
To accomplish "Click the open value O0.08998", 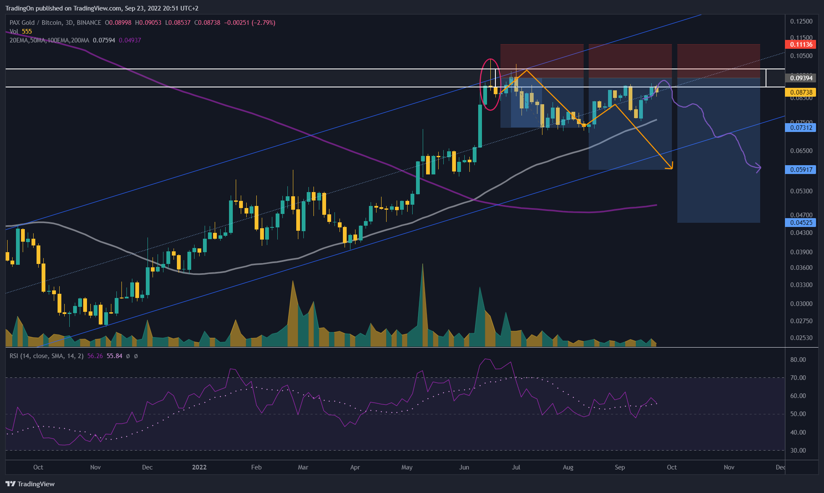I will coord(118,23).
